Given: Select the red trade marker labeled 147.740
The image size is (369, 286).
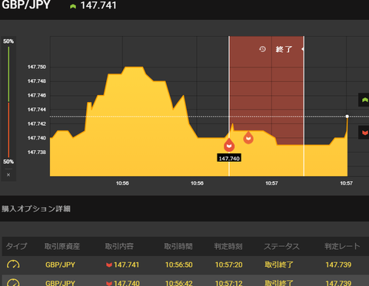Looking at the screenshot, I should click(x=229, y=145).
